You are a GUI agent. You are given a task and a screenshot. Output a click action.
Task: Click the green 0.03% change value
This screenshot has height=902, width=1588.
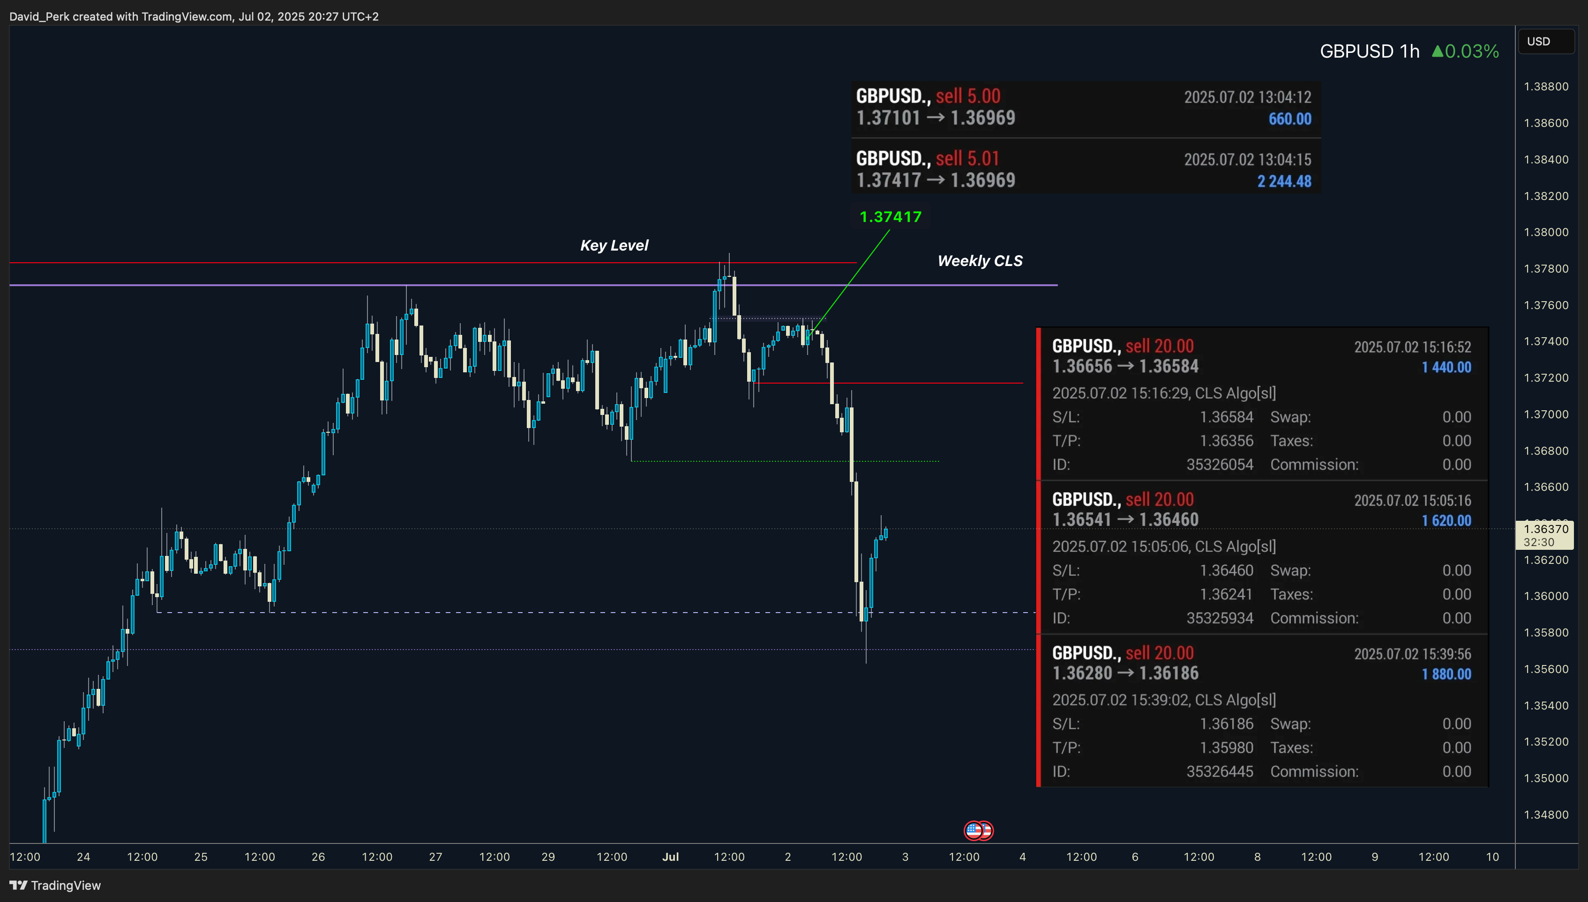pyautogui.click(x=1465, y=51)
